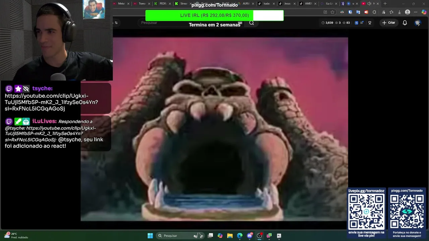
Task: Open Copilot sidebar in the browser
Action: 424,12
